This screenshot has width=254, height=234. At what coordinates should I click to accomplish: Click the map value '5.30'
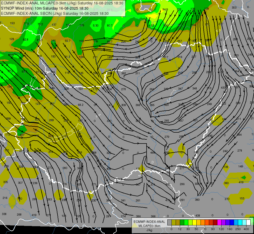coord(95,25)
